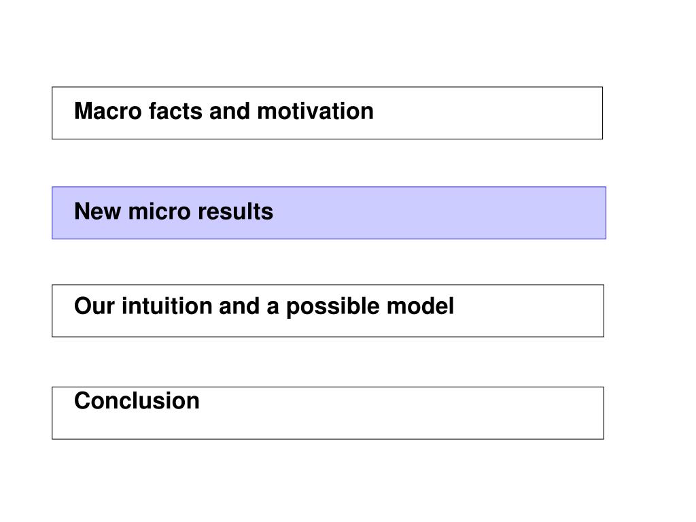Click the highlighted New micro results box
Viewport: 696px width, 522px height.
coord(329,213)
